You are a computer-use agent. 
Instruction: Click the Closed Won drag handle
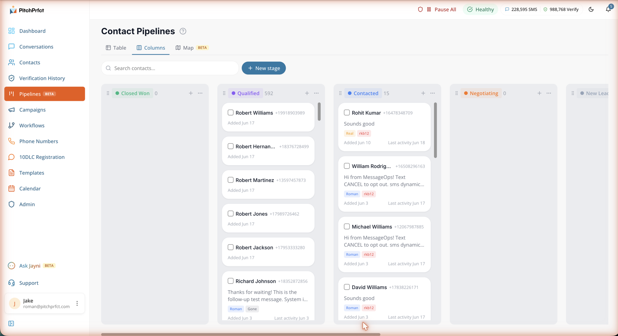click(x=108, y=93)
